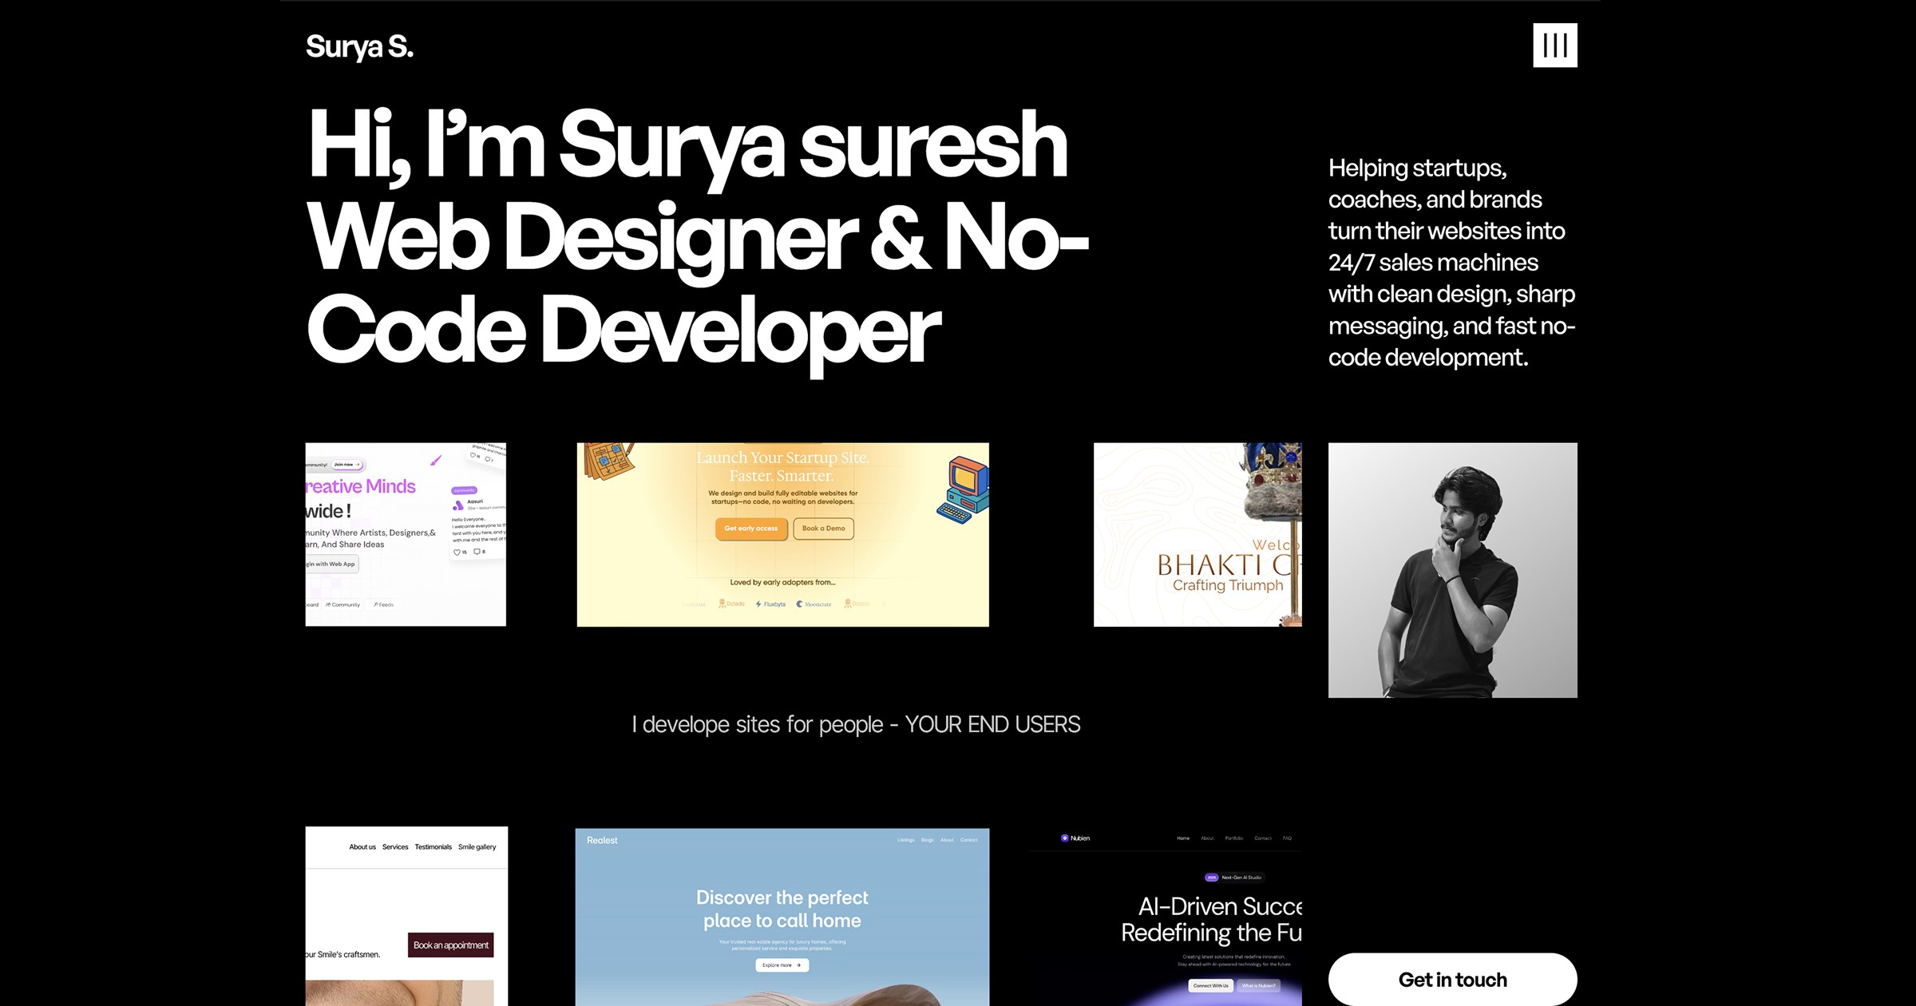The image size is (1916, 1006).
Task: Click the 'I develope sites for people' tagline
Action: (x=856, y=724)
